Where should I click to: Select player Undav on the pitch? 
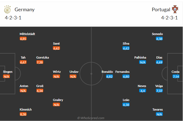[x=74, y=72]
